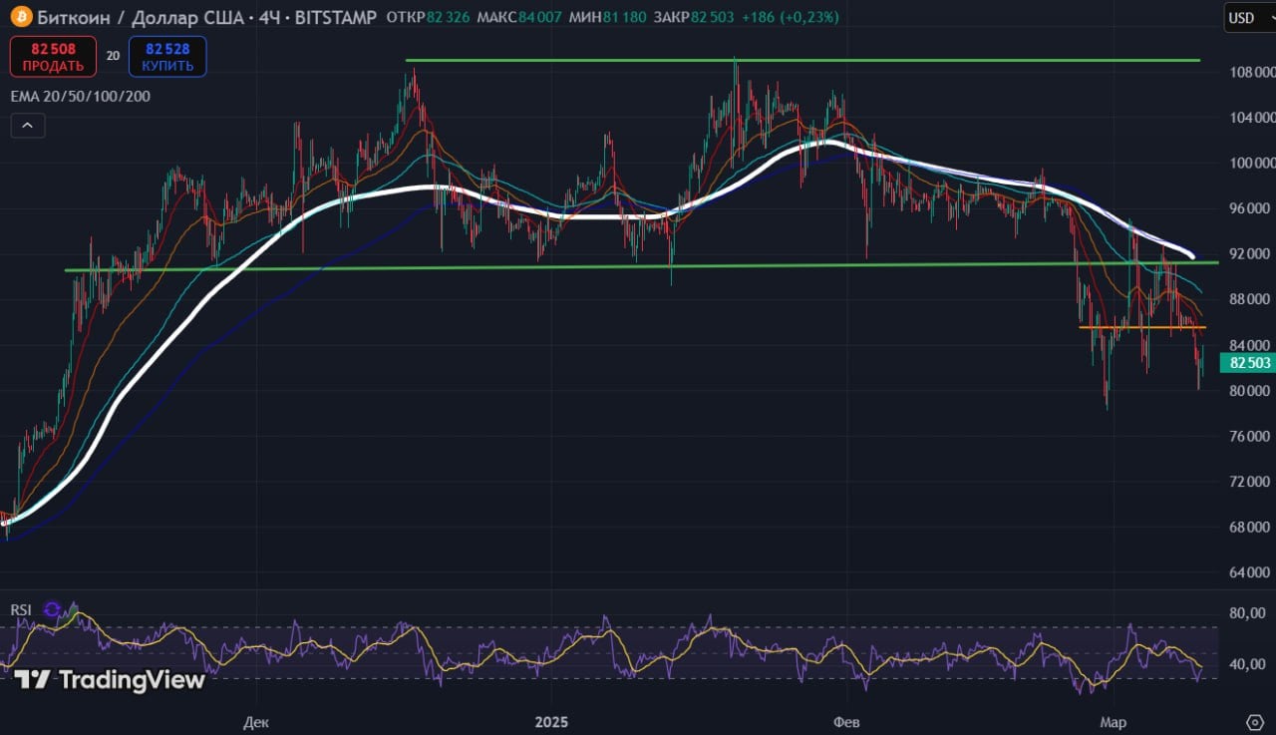Click the spread value 20 between sell and buy
The height and width of the screenshot is (735, 1276).
tap(113, 56)
